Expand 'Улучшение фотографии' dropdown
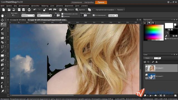The height and width of the screenshot is (100, 178). coord(105,10)
